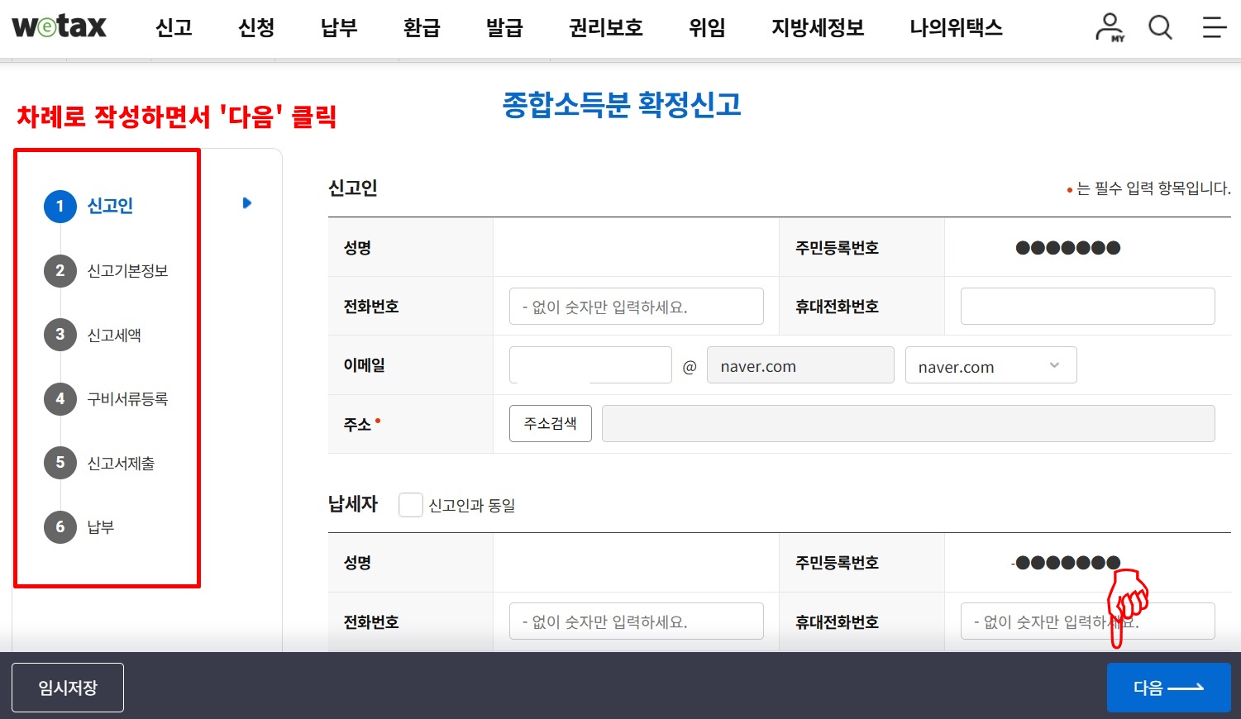Click the search magnifier icon

pyautogui.click(x=1160, y=26)
